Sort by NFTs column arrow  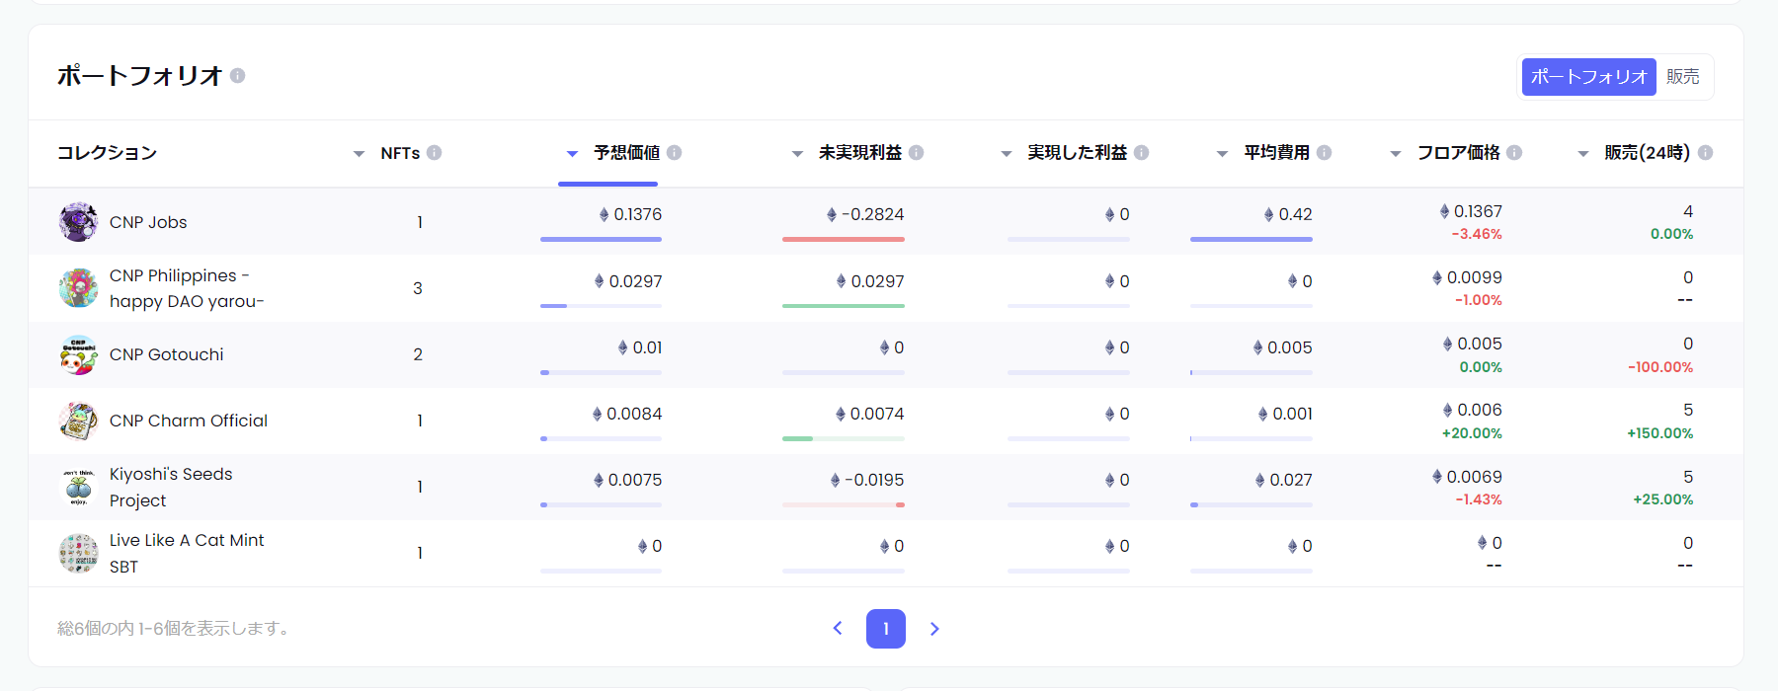(359, 153)
